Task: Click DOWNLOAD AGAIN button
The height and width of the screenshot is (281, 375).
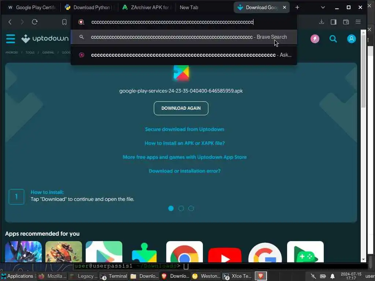Action: tap(181, 108)
